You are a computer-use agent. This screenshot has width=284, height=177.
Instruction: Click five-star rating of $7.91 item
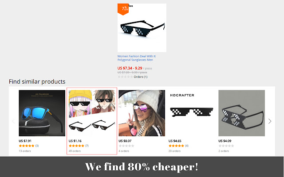tap(27, 146)
